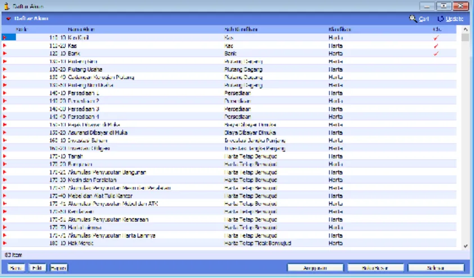Click the app icon in the title bar
The height and width of the screenshot is (278, 474).
tap(6, 6)
